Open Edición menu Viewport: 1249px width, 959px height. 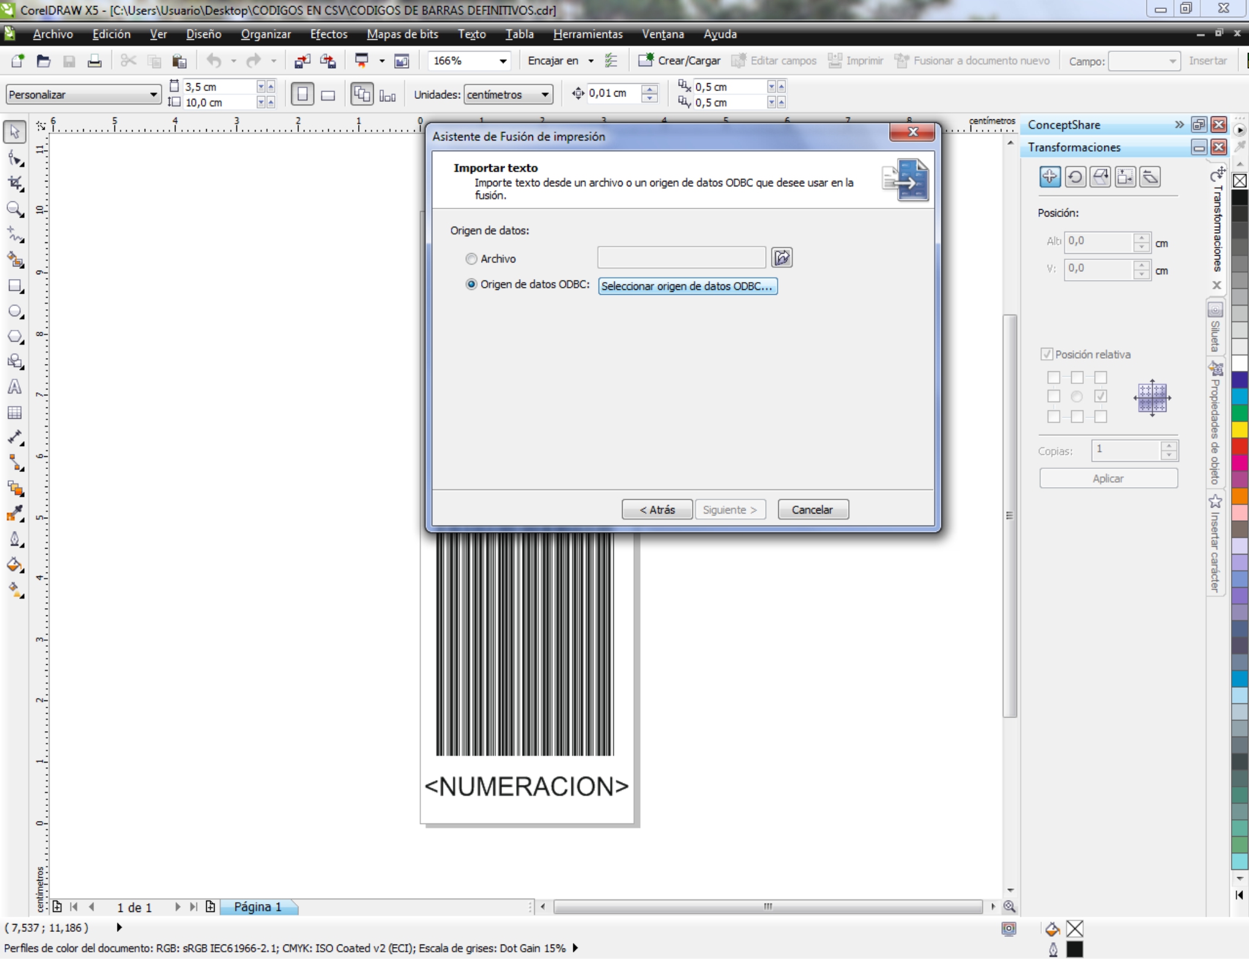tap(112, 34)
